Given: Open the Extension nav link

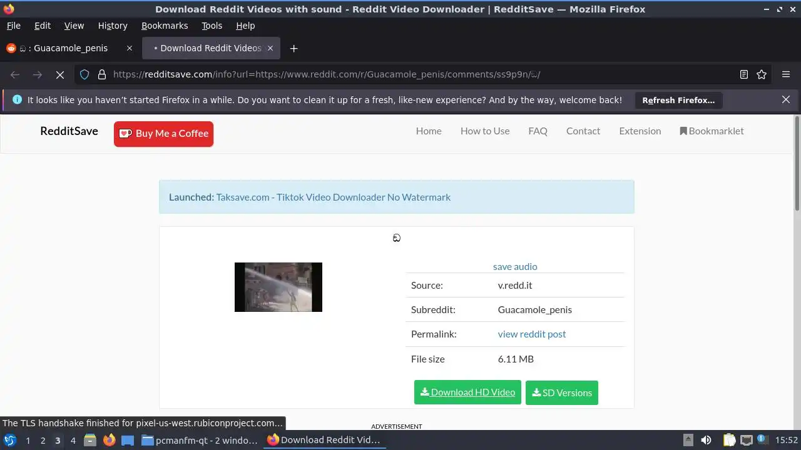Looking at the screenshot, I should (x=640, y=131).
